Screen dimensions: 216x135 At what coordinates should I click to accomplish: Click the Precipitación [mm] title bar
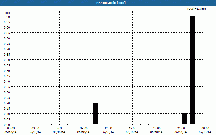click(x=108, y=3)
